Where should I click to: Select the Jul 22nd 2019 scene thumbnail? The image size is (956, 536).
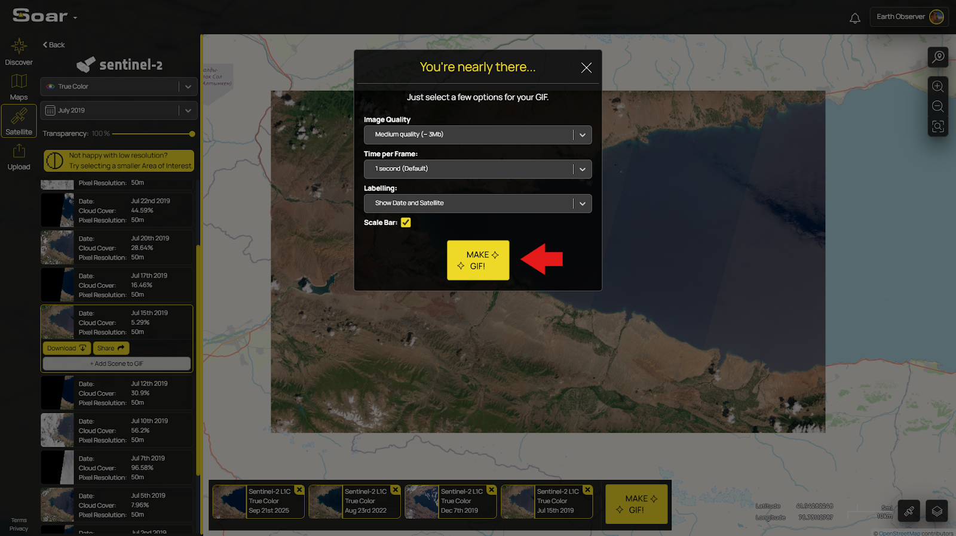point(57,210)
